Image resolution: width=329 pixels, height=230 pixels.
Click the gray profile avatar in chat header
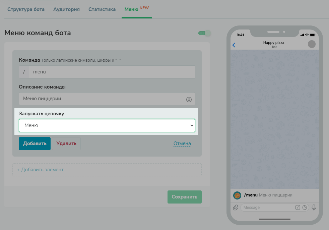tap(312, 44)
